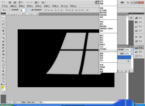The height and width of the screenshot is (106, 145).
Task: Open the layer fill slider arrow
Action: coord(131,53)
